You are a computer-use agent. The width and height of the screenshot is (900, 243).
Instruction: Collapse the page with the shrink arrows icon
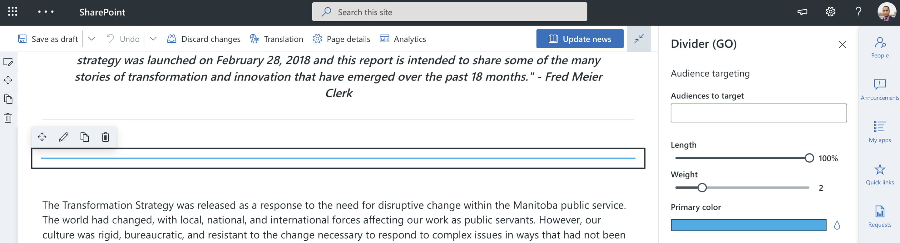pyautogui.click(x=639, y=39)
